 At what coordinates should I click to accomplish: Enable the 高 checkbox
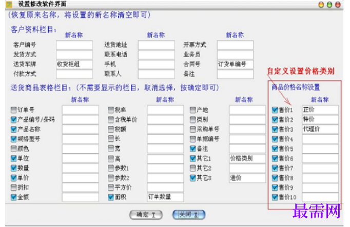point(111,158)
